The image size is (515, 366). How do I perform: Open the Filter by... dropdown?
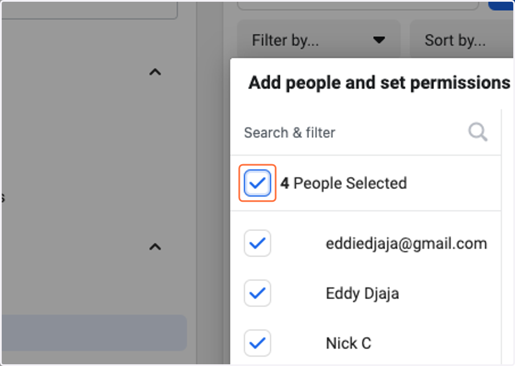coord(318,40)
